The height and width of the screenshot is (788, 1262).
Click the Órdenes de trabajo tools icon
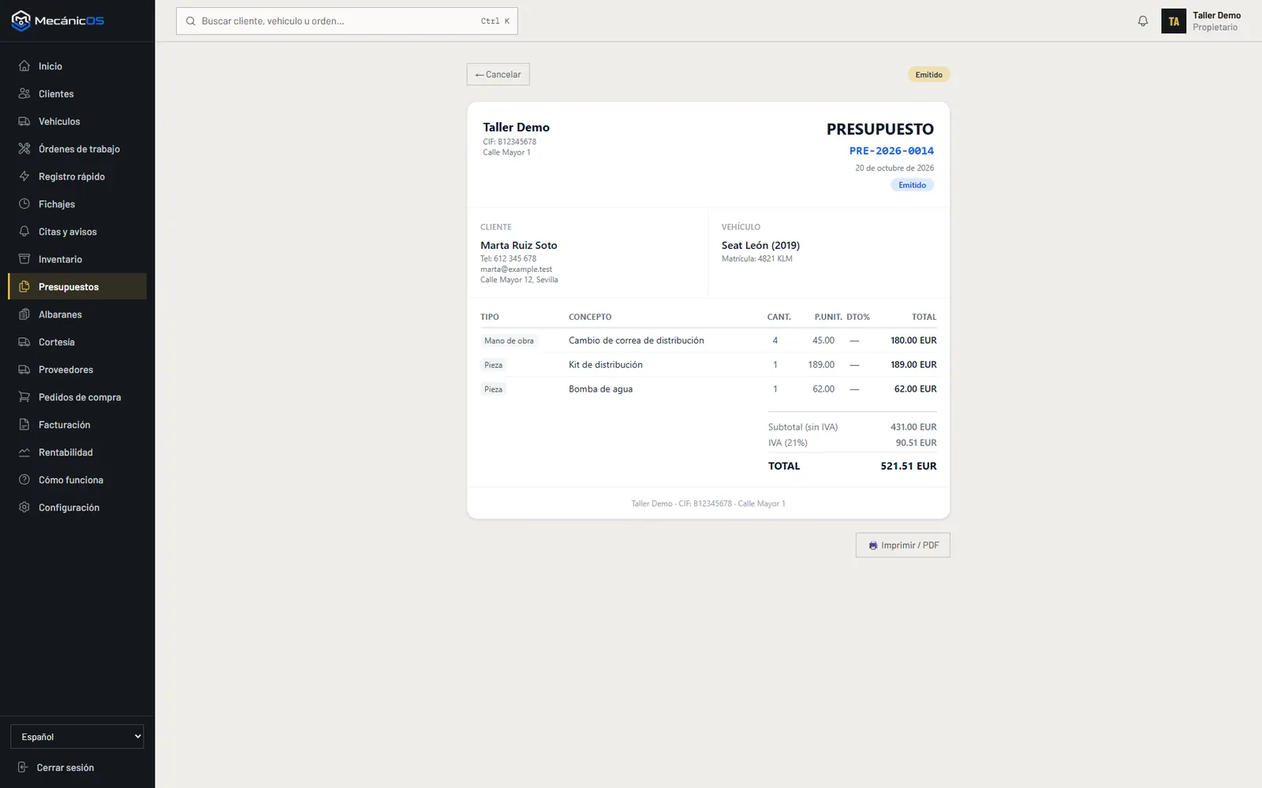24,149
